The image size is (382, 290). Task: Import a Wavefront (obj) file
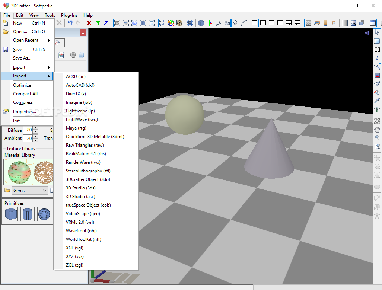[x=96, y=230]
